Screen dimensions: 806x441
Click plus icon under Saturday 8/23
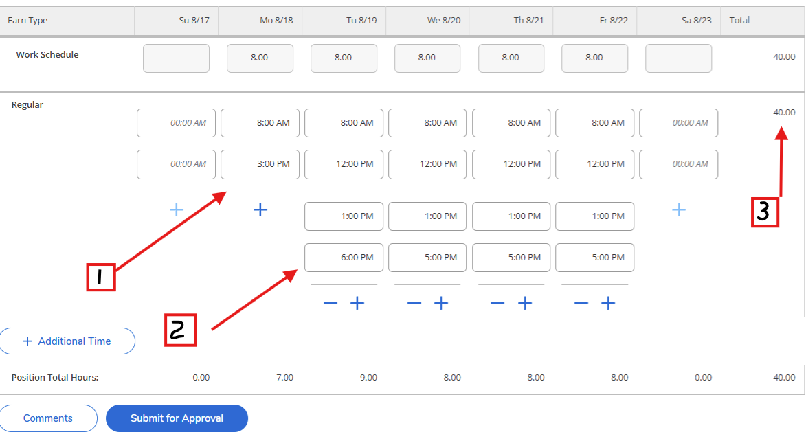(678, 210)
